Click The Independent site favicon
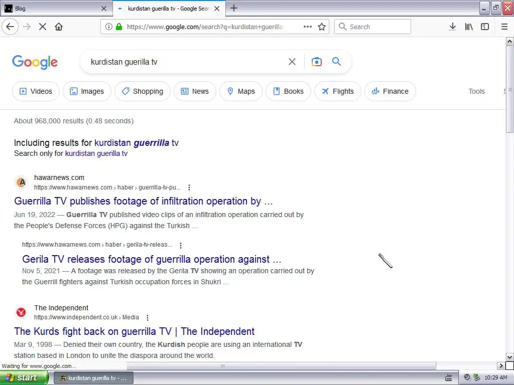Image resolution: width=514 pixels, height=385 pixels. [x=21, y=312]
